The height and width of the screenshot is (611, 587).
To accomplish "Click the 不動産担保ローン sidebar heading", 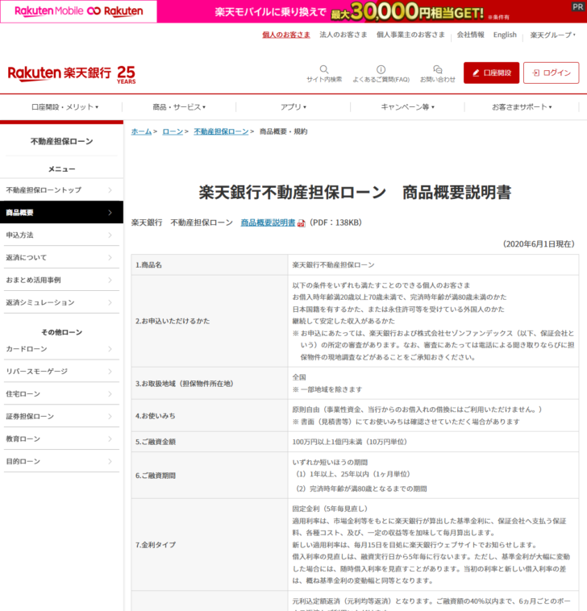I will click(61, 141).
